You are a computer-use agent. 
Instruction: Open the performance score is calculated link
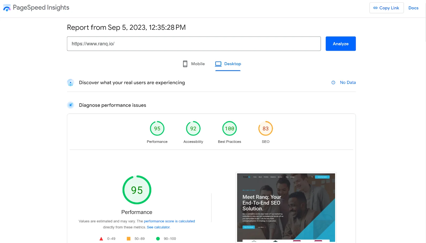tap(169, 221)
